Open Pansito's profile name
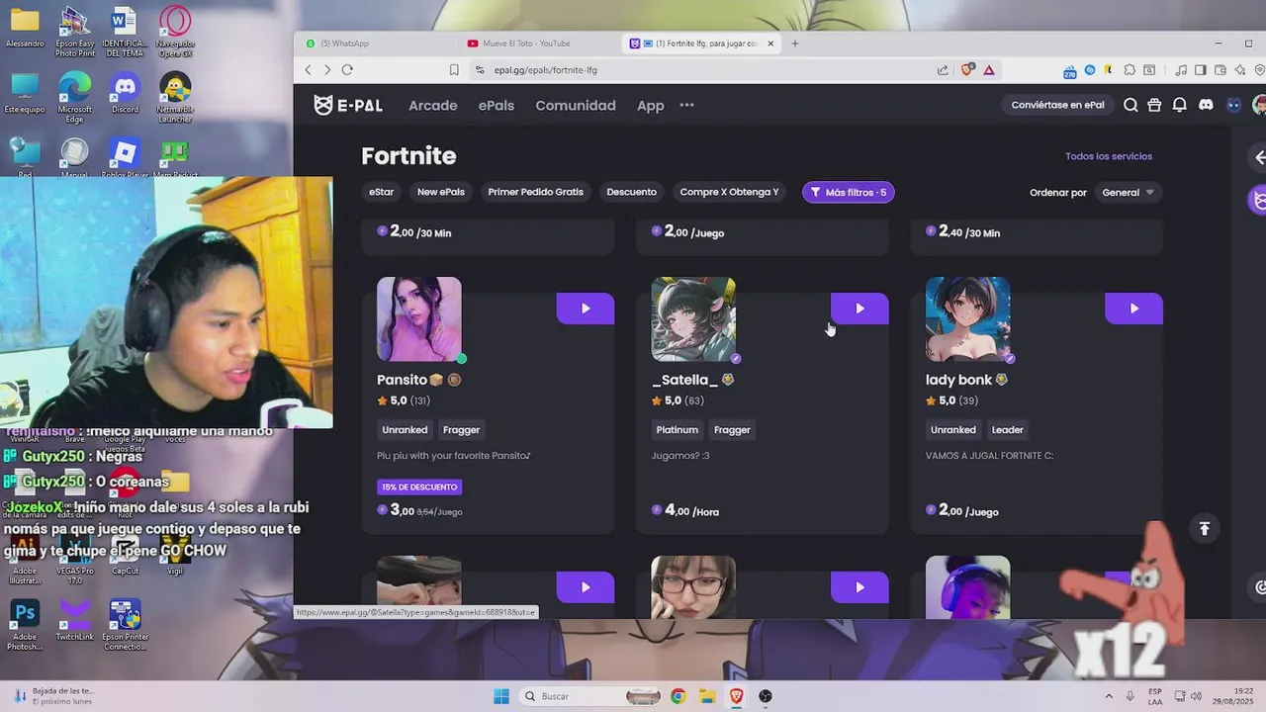The height and width of the screenshot is (712, 1266). (x=402, y=380)
